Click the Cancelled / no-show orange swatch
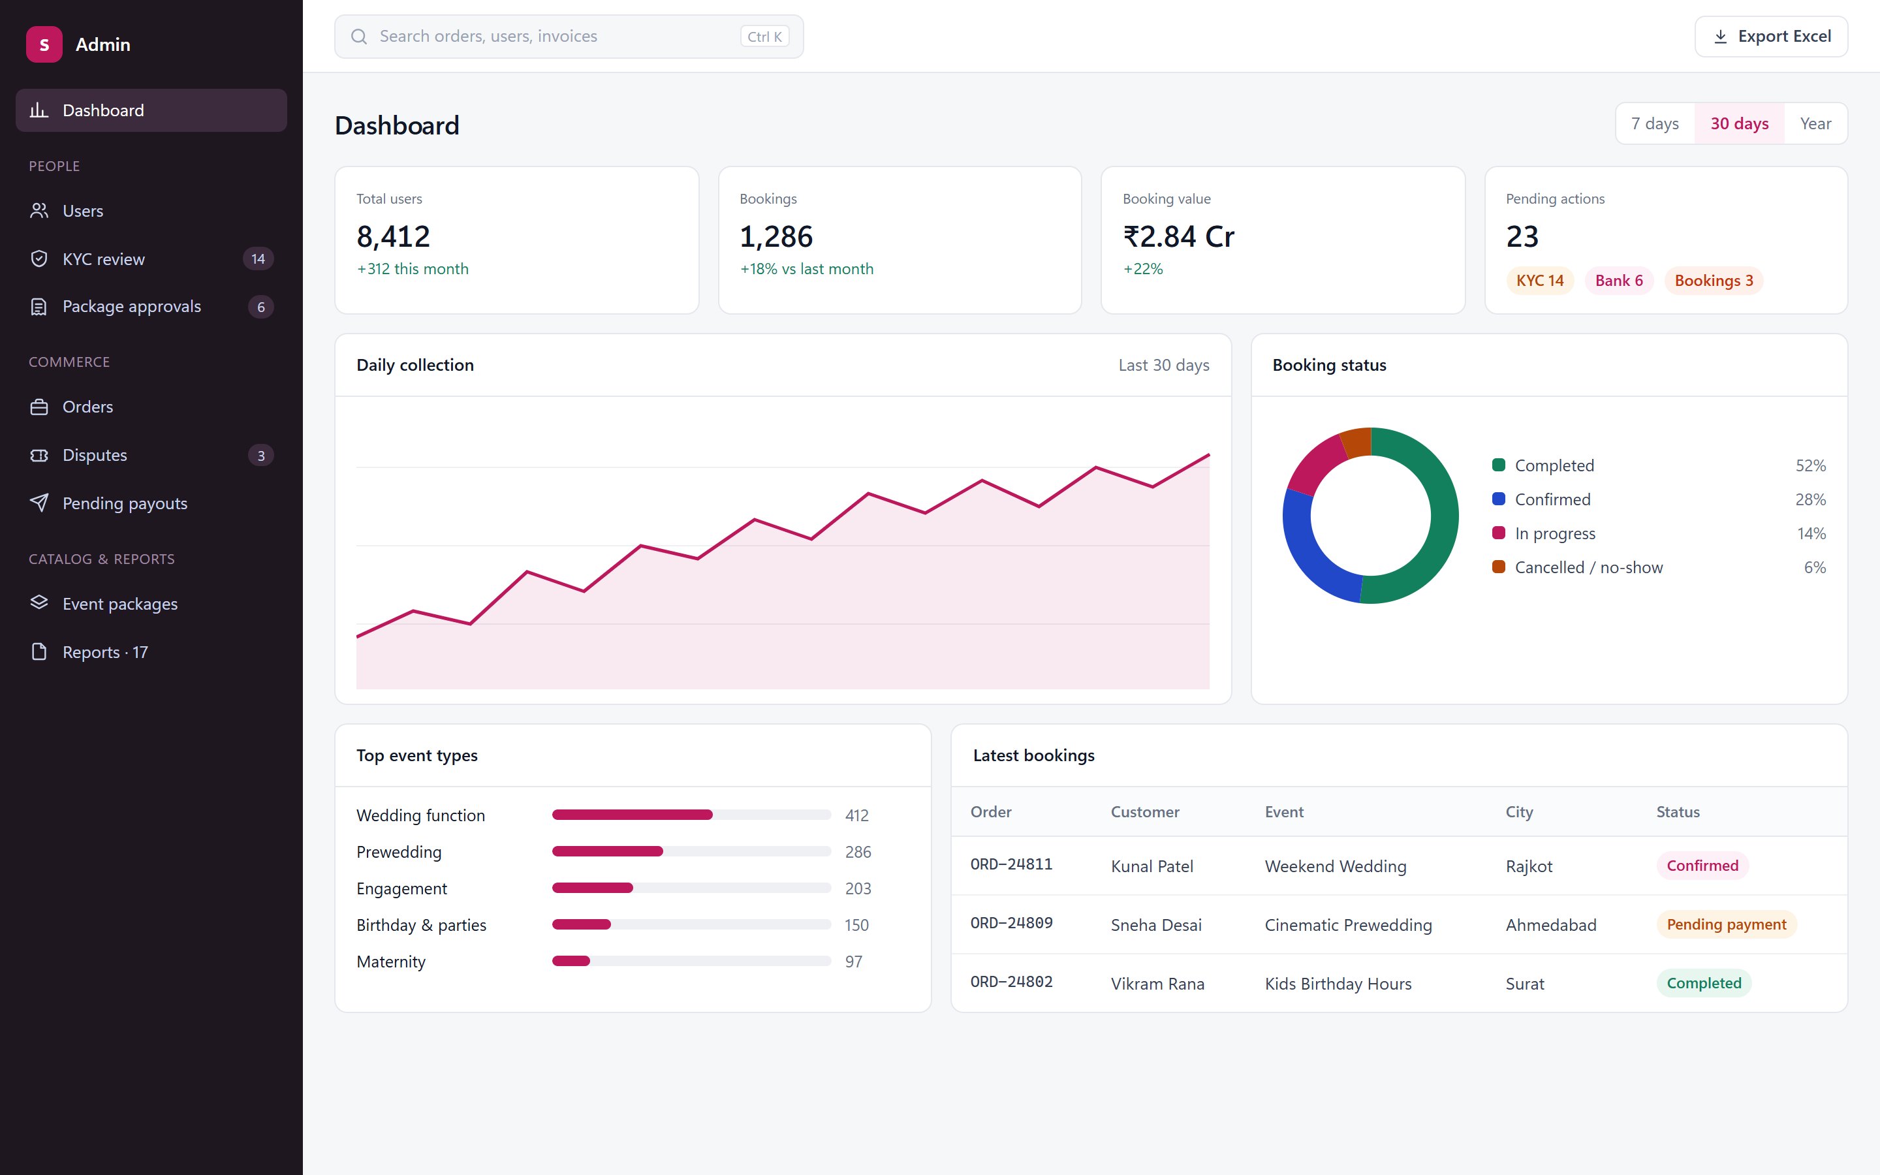The width and height of the screenshot is (1880, 1175). 1499,567
